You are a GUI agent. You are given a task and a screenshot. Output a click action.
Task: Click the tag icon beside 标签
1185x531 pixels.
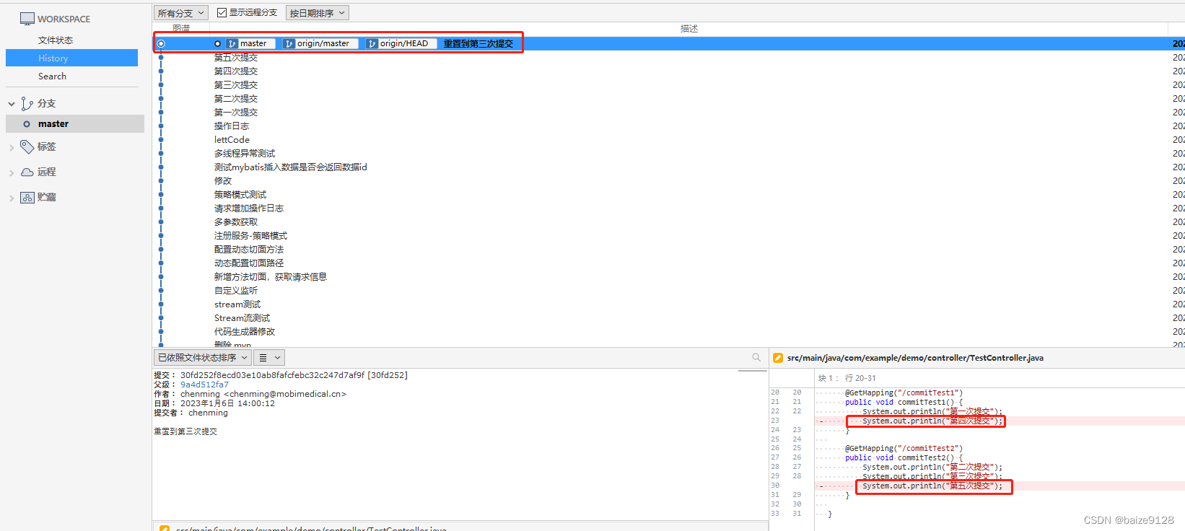pyautogui.click(x=27, y=146)
